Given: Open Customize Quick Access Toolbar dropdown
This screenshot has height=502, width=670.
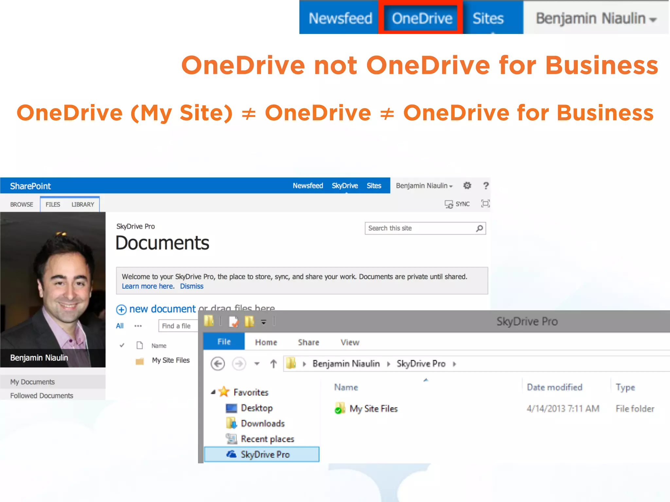Looking at the screenshot, I should tap(264, 322).
